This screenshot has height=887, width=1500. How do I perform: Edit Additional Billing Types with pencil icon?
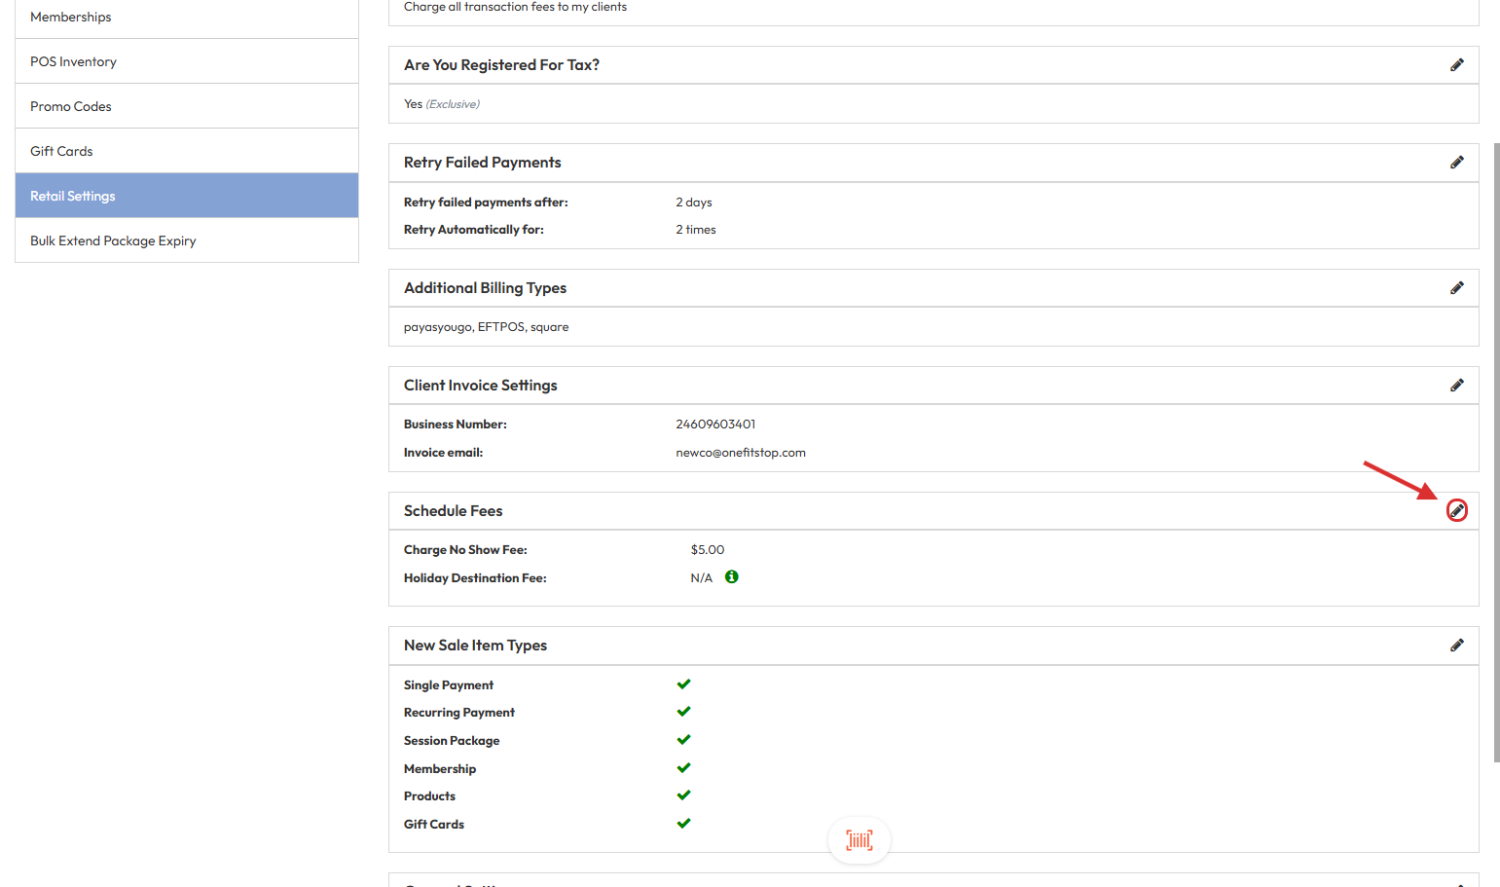(1456, 288)
